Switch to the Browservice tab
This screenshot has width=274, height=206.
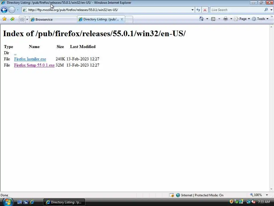coord(53,19)
